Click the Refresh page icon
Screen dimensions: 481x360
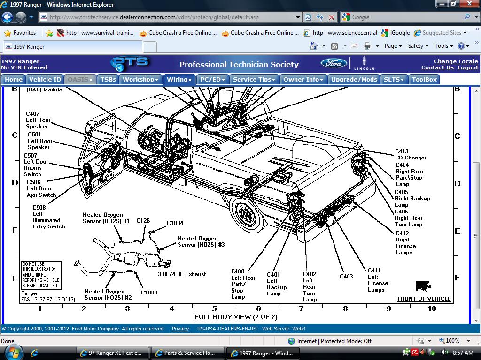[319, 17]
